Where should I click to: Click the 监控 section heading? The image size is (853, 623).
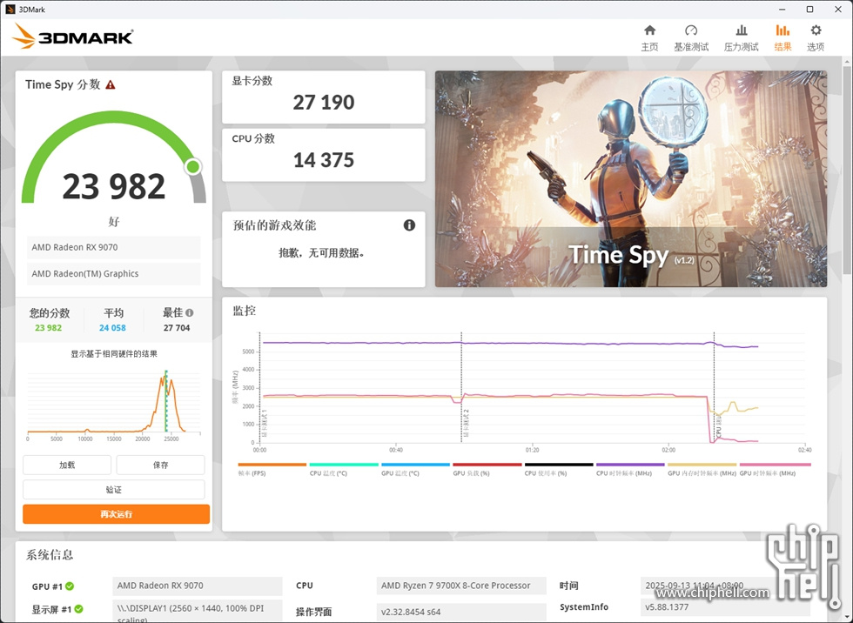tap(245, 311)
